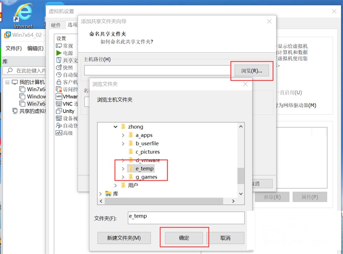The width and height of the screenshot is (343, 254).
Task: Click the g_games folder icon
Action: click(131, 177)
